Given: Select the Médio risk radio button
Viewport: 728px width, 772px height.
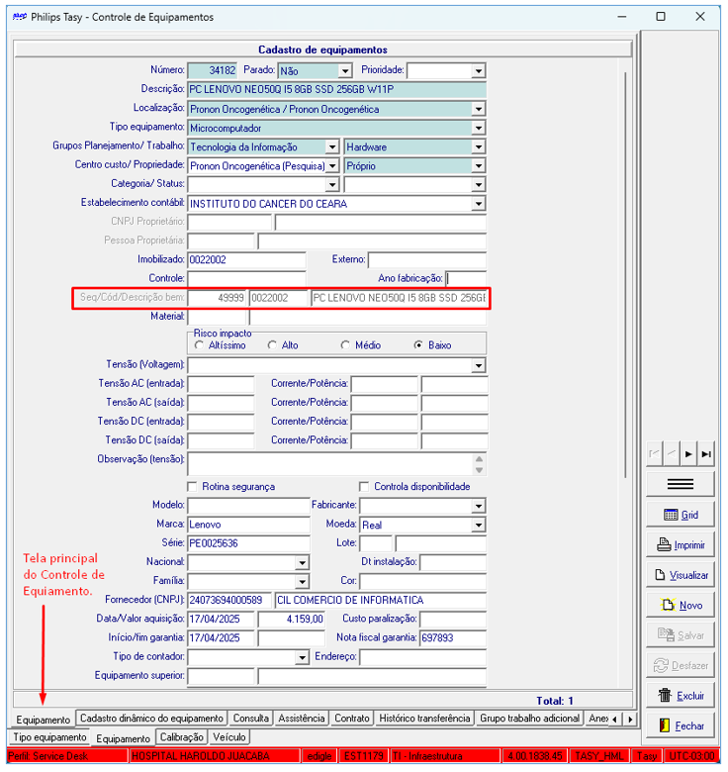Looking at the screenshot, I should click(345, 345).
